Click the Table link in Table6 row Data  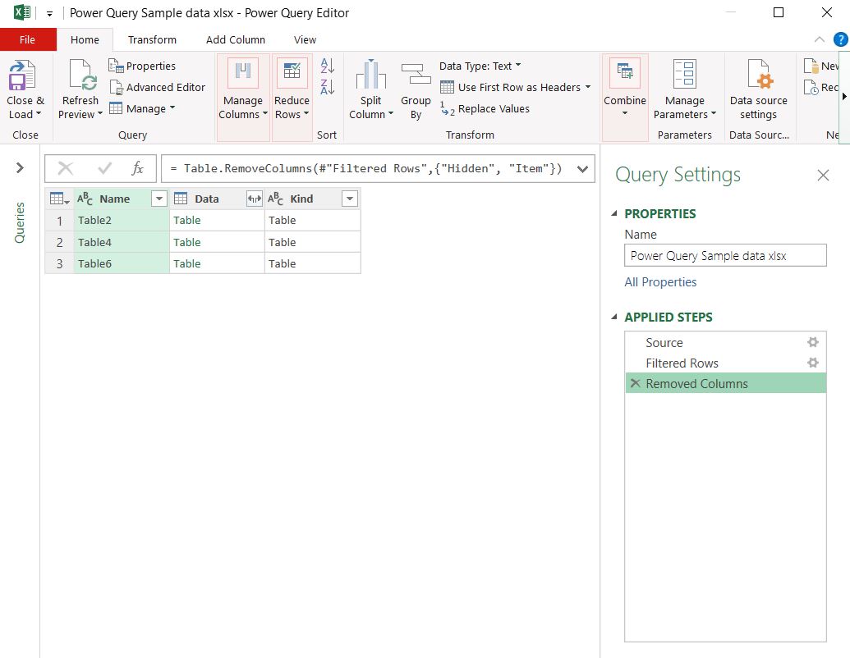(187, 263)
